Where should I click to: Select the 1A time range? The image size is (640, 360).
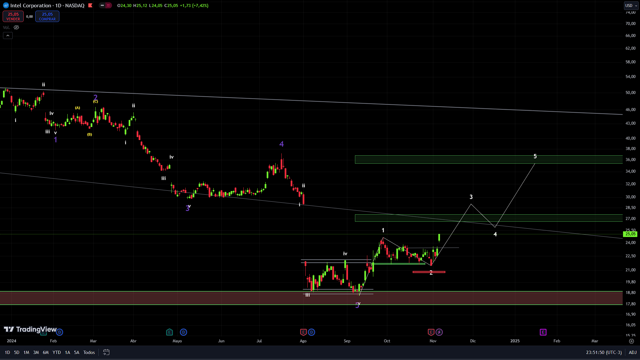67,352
